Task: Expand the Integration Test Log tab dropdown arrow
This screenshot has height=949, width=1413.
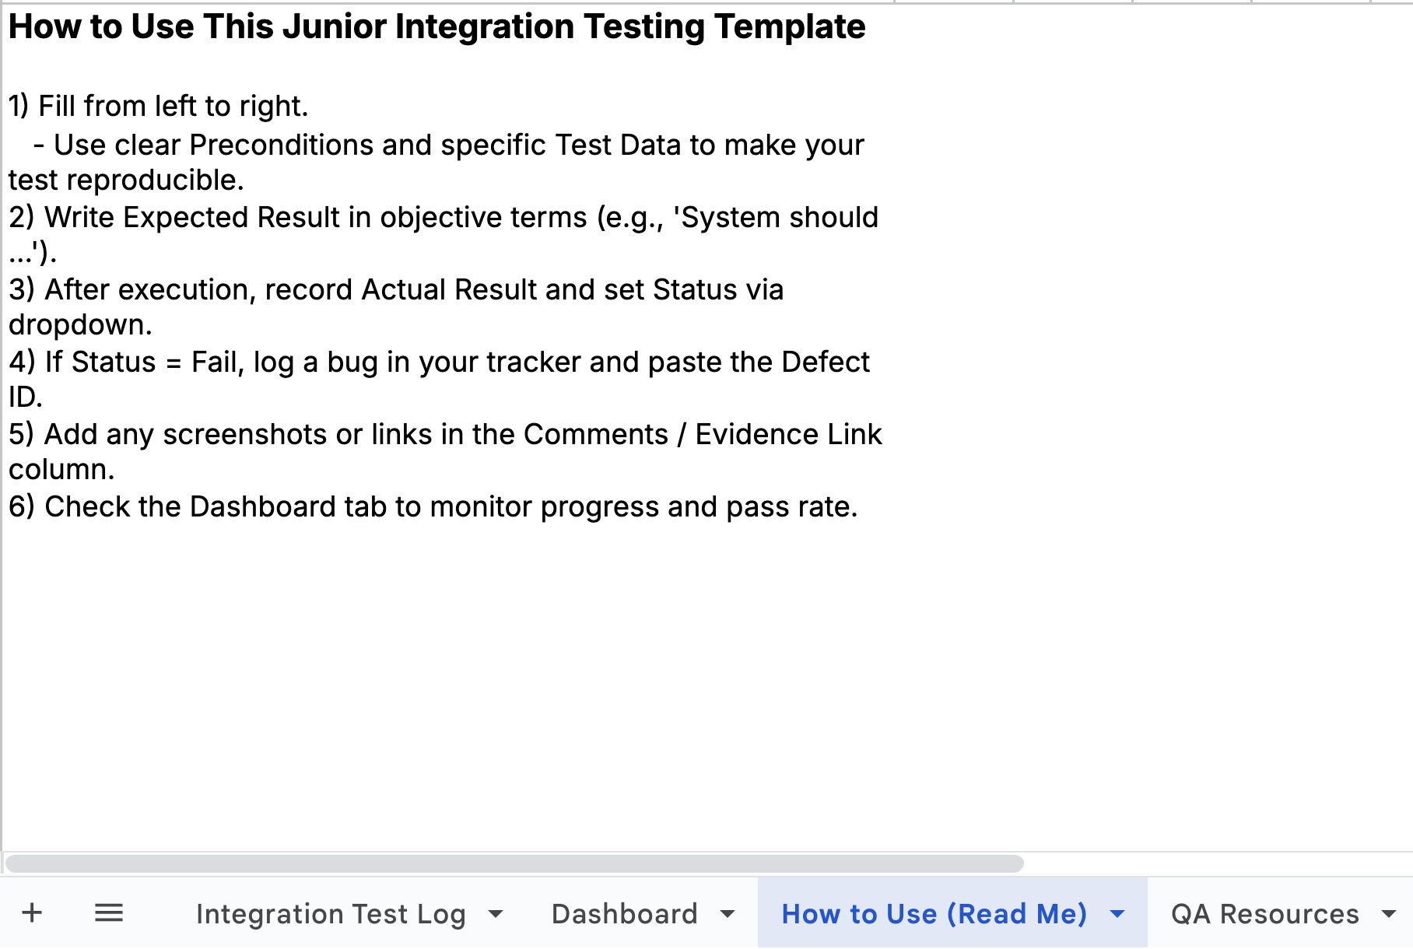Action: tap(496, 914)
